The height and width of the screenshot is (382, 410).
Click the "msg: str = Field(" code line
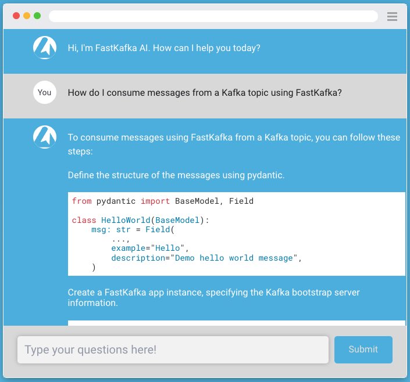(x=133, y=229)
